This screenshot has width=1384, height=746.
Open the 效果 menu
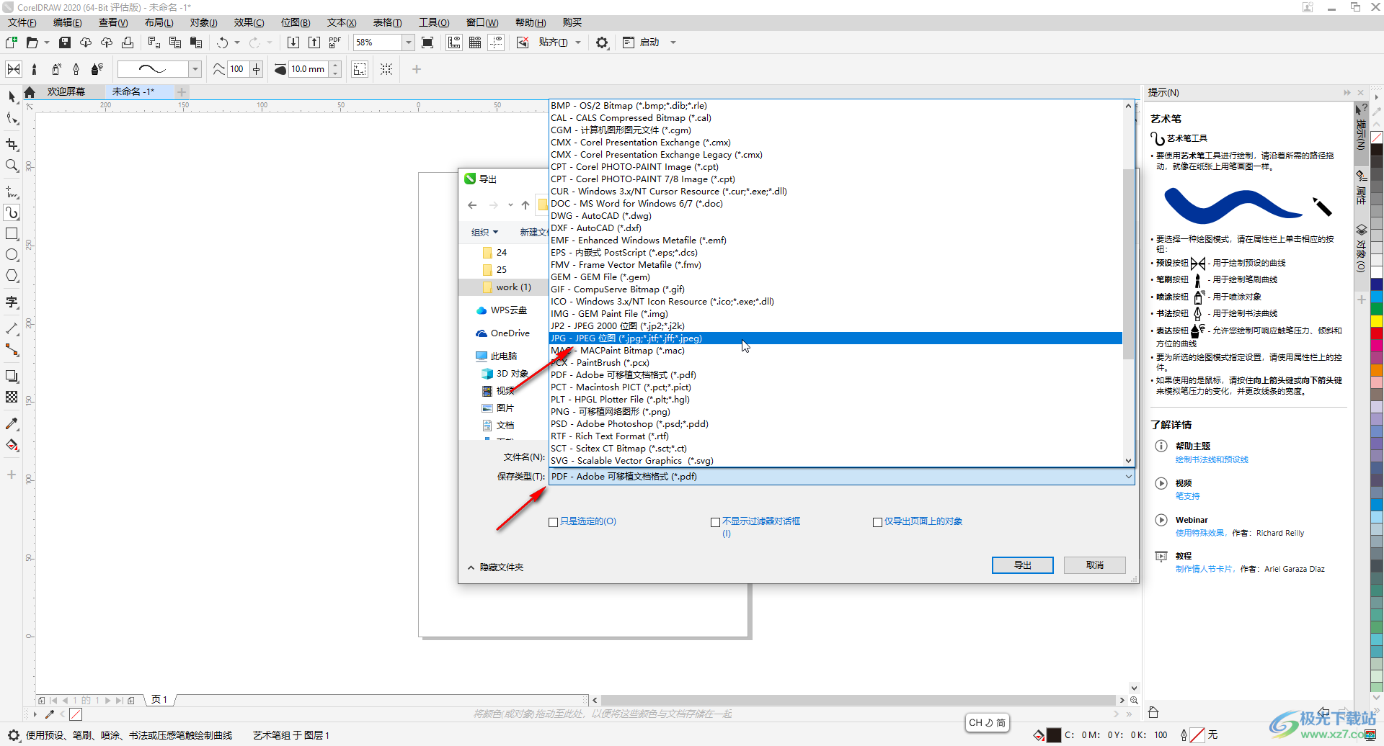click(x=249, y=22)
